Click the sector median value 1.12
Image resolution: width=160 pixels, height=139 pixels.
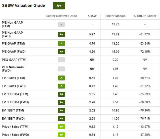click(115, 127)
